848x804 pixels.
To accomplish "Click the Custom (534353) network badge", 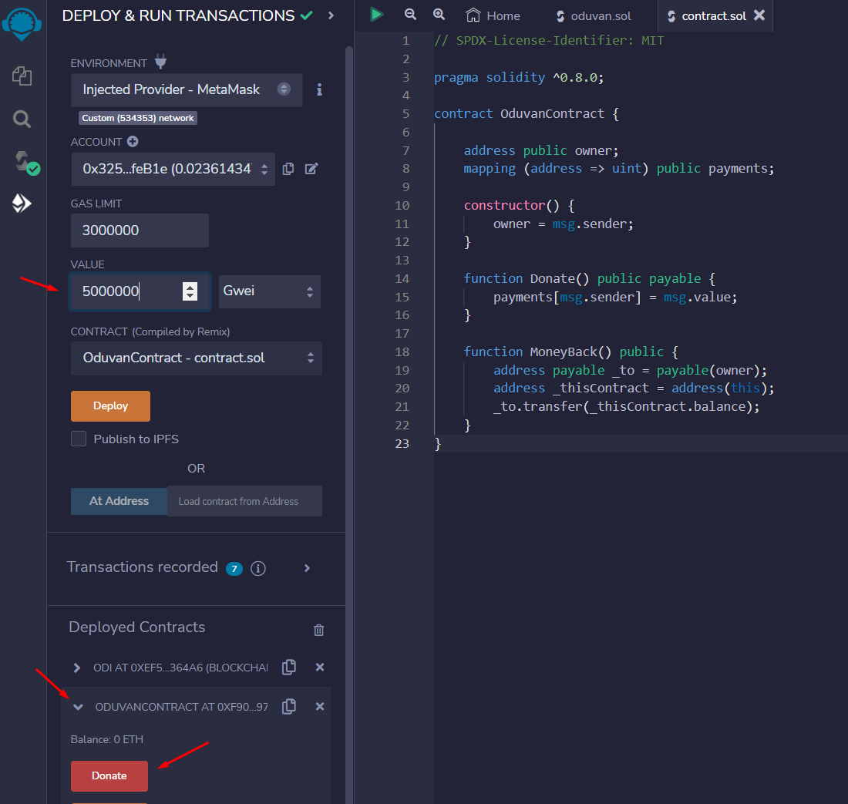I will pos(138,118).
